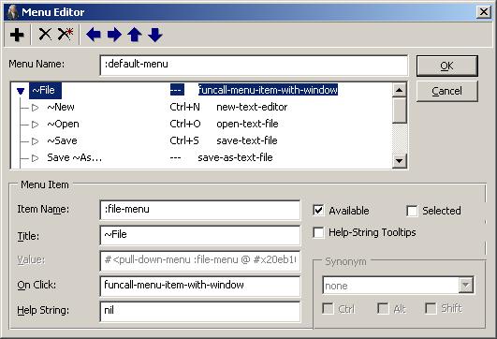The image size is (497, 339).
Task: Click the blue down arrow icon
Action: (x=155, y=35)
